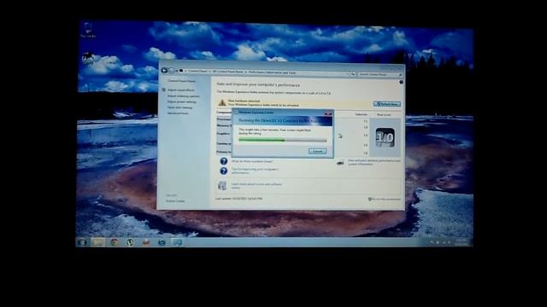The width and height of the screenshot is (547, 307).
Task: Click the printer icon for detailed performance
Action: coord(340,162)
